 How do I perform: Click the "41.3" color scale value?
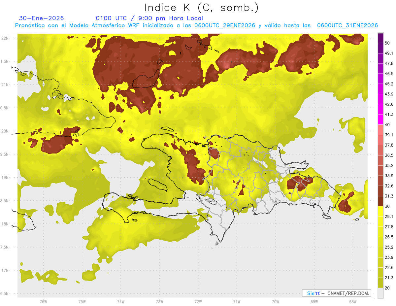pos(389,115)
